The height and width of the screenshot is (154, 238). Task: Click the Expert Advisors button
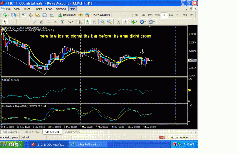(97, 15)
